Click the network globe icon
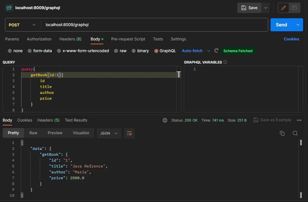The width and height of the screenshot is (308, 202). click(x=165, y=120)
